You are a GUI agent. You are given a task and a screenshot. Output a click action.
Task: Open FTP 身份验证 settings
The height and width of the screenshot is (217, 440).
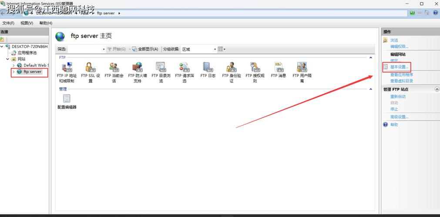tap(231, 67)
